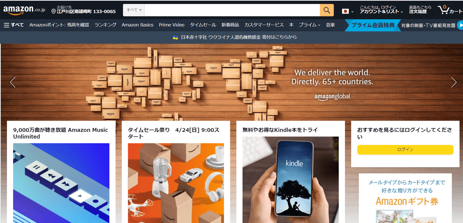Click the magnifying glass search button
Screen dimensions: 463x223
point(327,10)
